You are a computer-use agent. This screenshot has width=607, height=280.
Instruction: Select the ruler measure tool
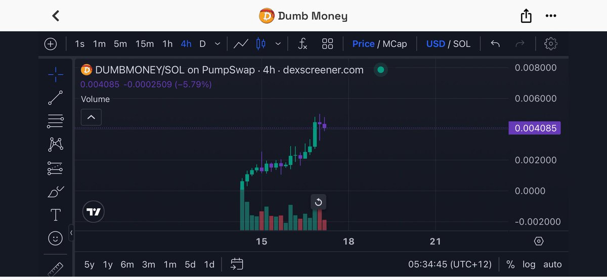[x=55, y=269]
